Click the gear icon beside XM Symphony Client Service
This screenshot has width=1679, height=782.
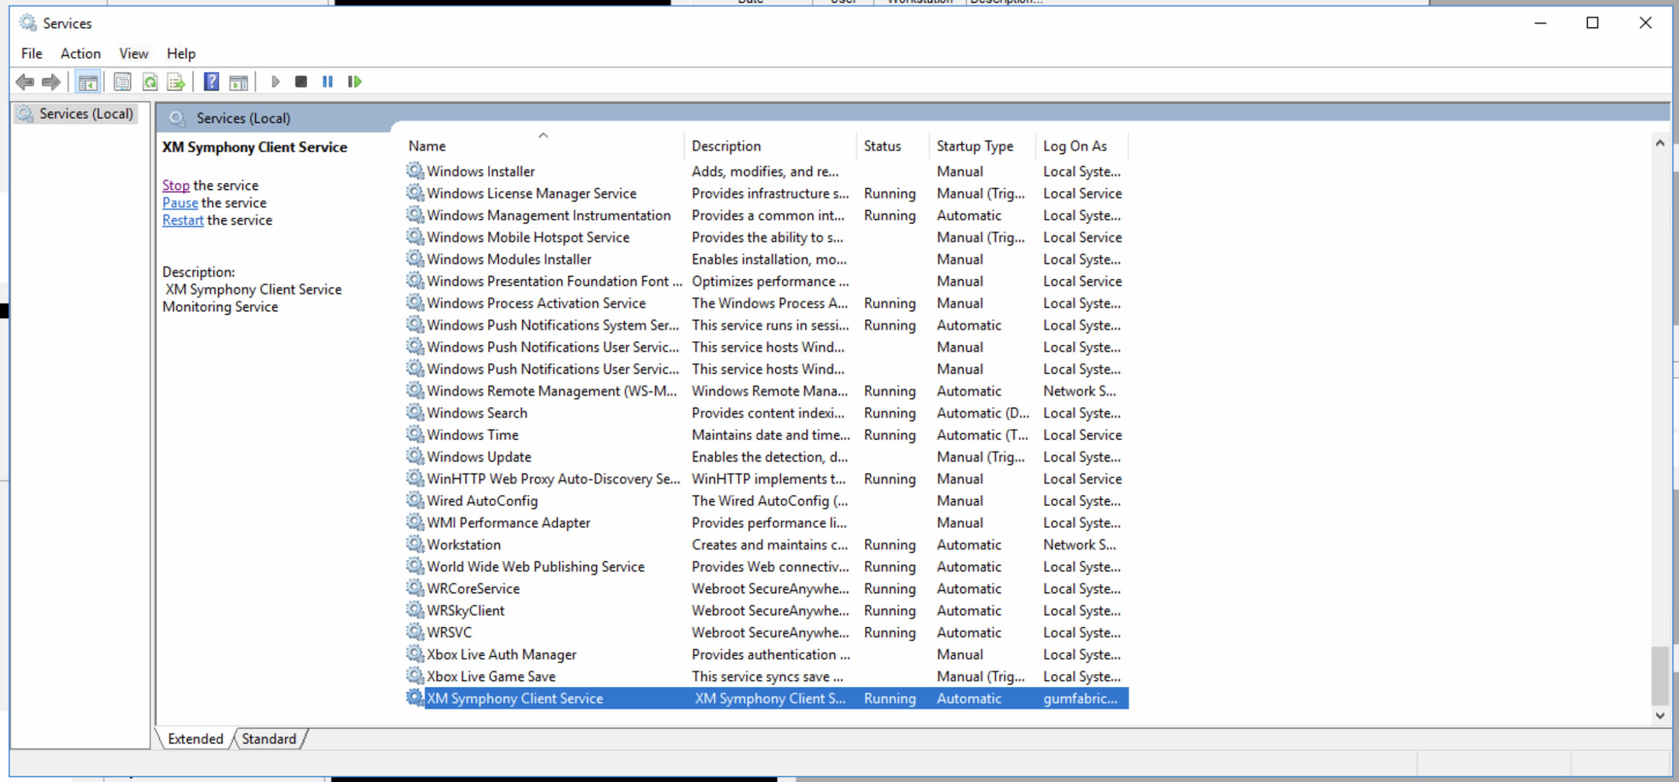tap(415, 698)
